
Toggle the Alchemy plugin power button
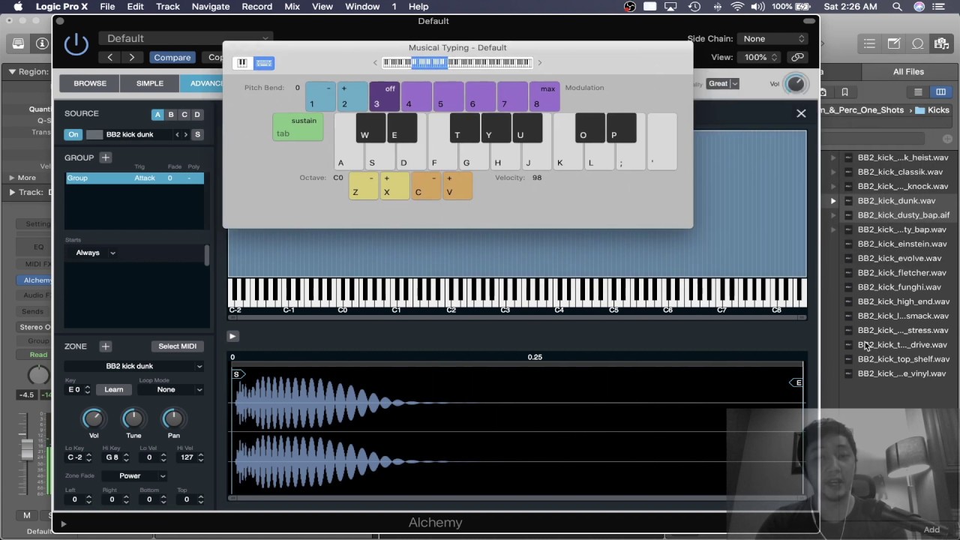[x=76, y=44]
